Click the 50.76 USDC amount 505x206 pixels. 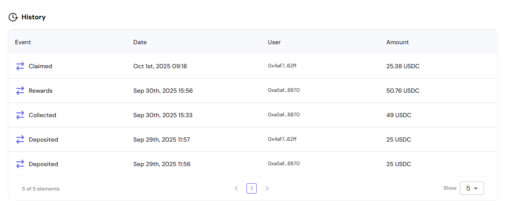point(403,91)
